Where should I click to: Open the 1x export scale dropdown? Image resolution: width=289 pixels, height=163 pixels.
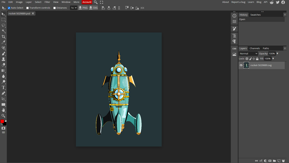[x=74, y=8]
